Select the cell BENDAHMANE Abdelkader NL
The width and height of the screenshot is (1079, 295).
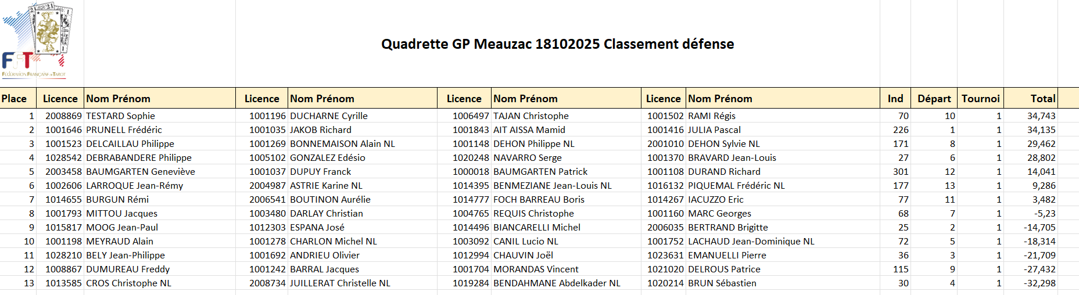pos(557,283)
